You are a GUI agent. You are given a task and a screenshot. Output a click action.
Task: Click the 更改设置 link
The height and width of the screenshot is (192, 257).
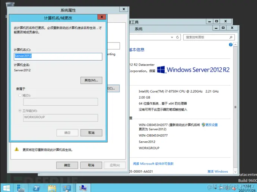pyautogui.click(x=212, y=125)
